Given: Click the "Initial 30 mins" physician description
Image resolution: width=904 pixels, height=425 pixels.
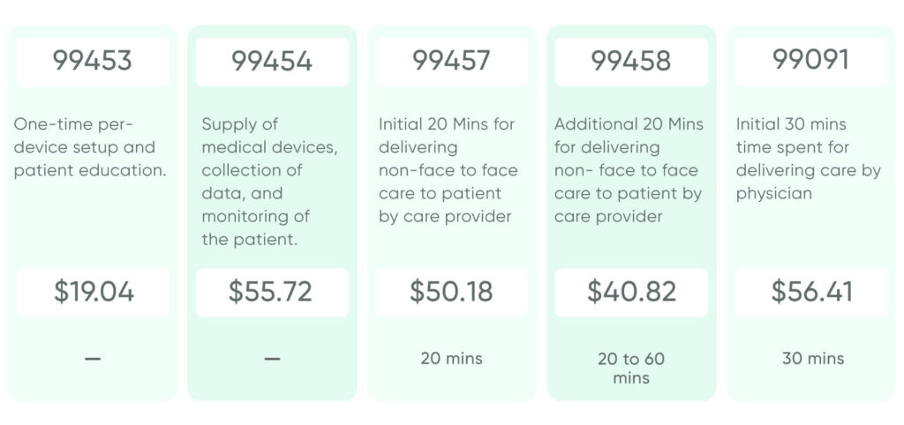Looking at the screenshot, I should click(x=809, y=159).
